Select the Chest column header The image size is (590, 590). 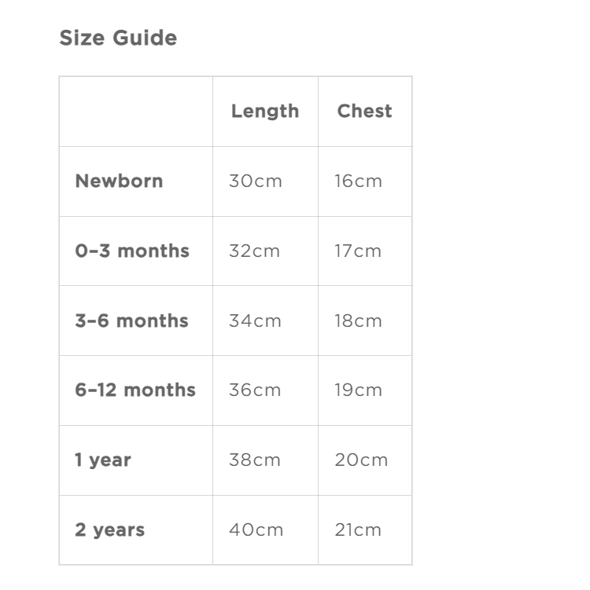point(364,112)
